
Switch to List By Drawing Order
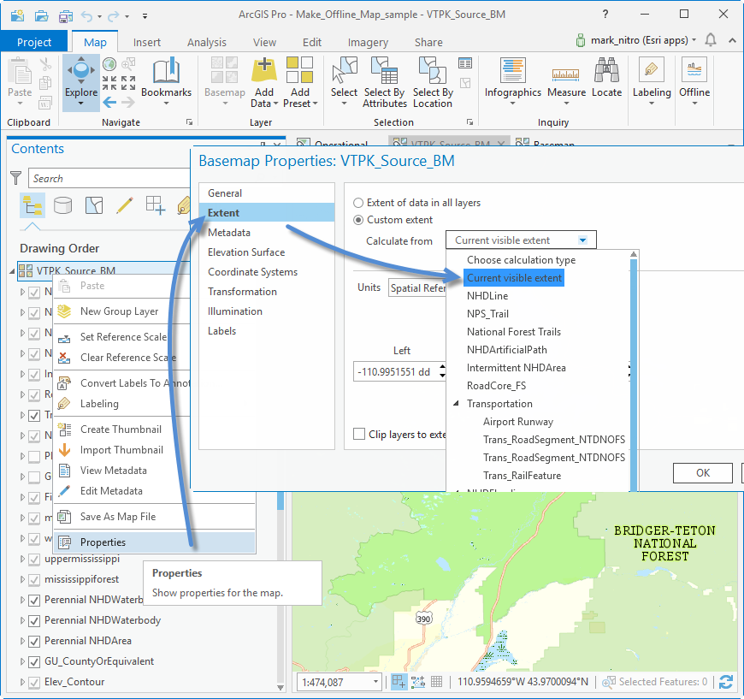click(x=32, y=205)
